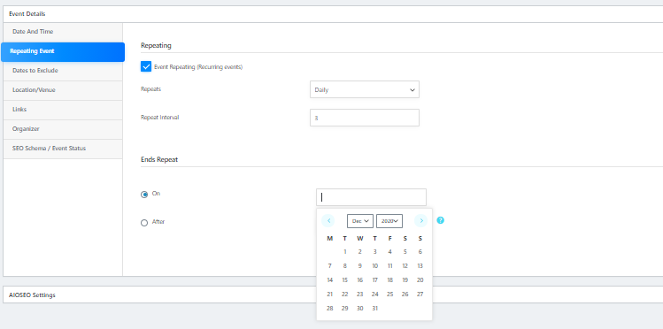Uncheck Event Repeating checkbox
663x329 pixels.
pyautogui.click(x=146, y=66)
